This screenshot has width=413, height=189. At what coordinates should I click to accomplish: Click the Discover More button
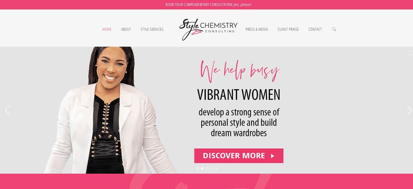239,156
